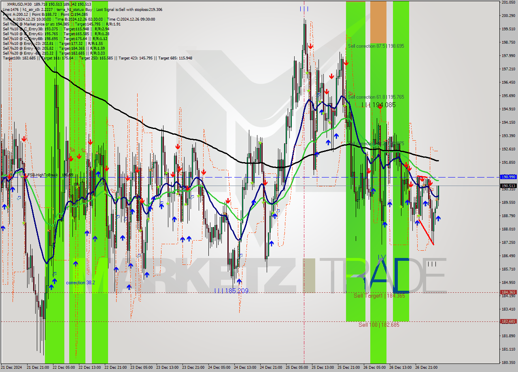
Task: Select the Target100: 182.685 text
Action: [x=19, y=58]
